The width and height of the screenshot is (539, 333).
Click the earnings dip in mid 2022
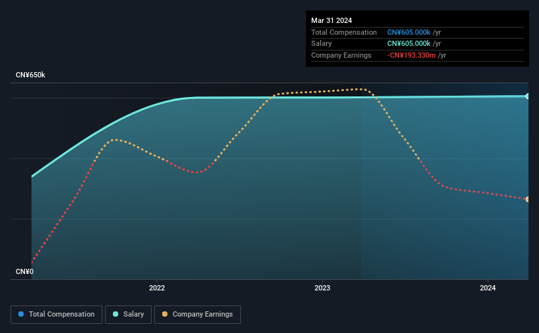196,172
